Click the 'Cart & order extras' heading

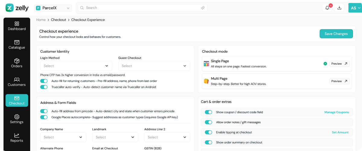(216, 102)
